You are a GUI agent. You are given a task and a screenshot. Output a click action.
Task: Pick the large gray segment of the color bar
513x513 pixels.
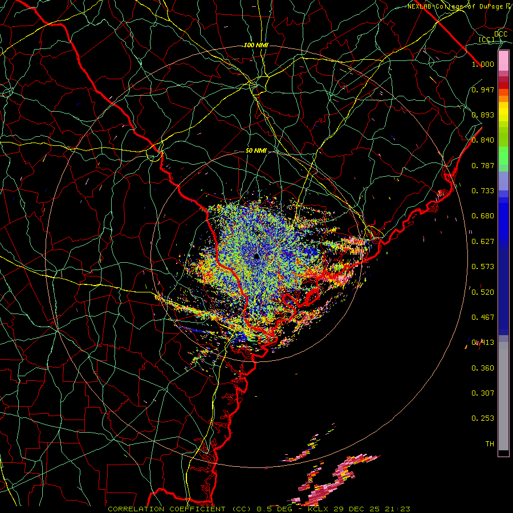coord(503,396)
